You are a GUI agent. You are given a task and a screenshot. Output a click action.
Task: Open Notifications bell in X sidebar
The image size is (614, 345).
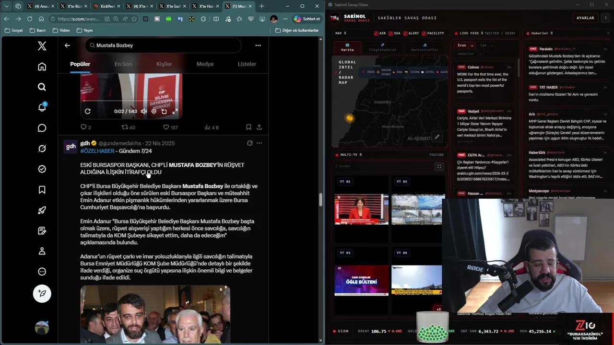click(x=42, y=107)
